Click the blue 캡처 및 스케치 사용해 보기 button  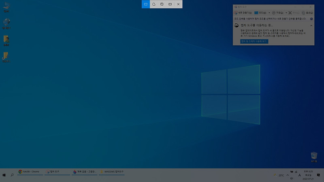254,41
